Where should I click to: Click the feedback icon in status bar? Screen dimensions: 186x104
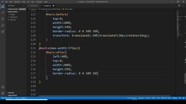pos(180,98)
